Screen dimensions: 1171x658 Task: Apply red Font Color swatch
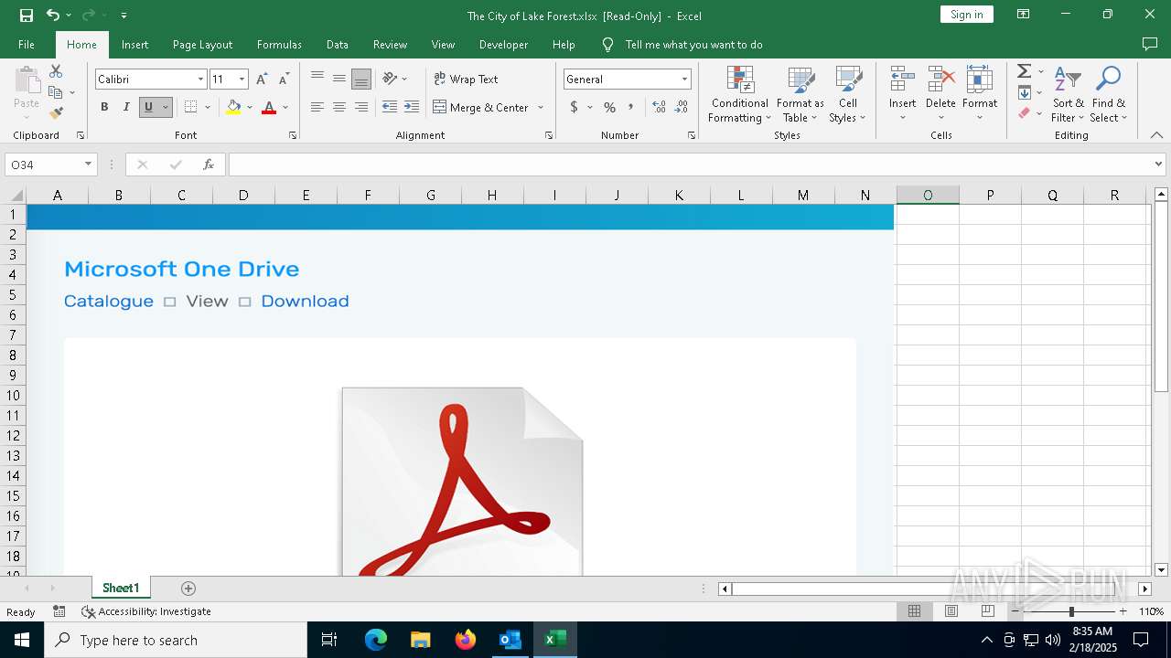coord(269,107)
